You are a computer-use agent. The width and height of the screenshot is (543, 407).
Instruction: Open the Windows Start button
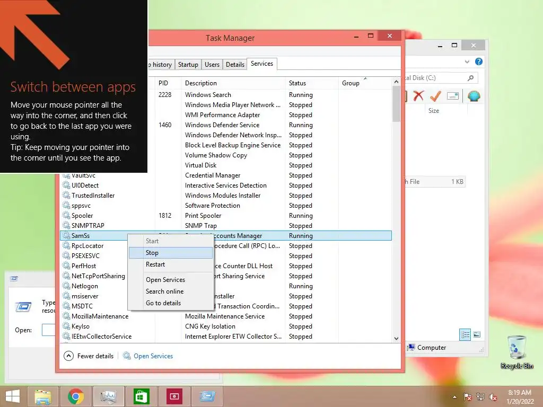[13, 396]
